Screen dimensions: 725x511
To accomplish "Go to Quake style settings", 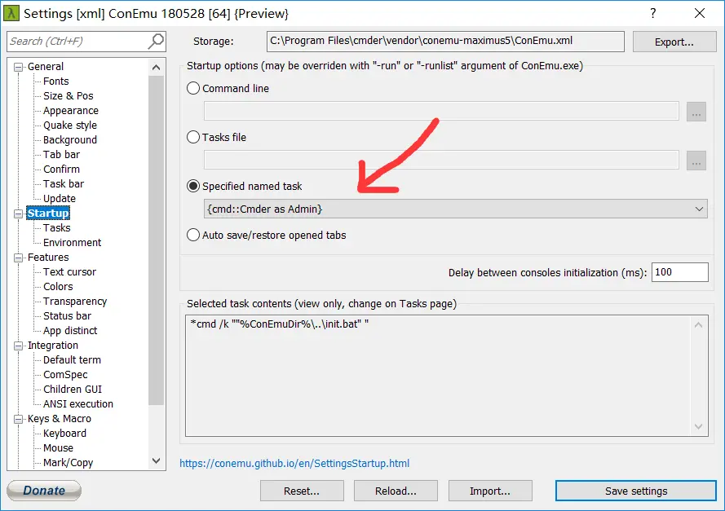I will pos(70,126).
